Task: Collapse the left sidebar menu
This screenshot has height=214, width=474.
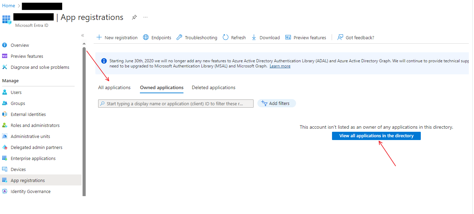Action: point(83,35)
